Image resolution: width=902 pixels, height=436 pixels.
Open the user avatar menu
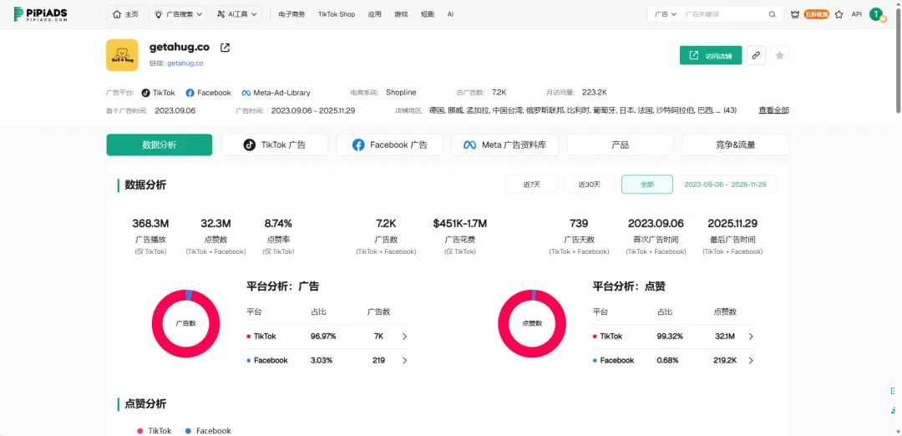click(x=875, y=14)
